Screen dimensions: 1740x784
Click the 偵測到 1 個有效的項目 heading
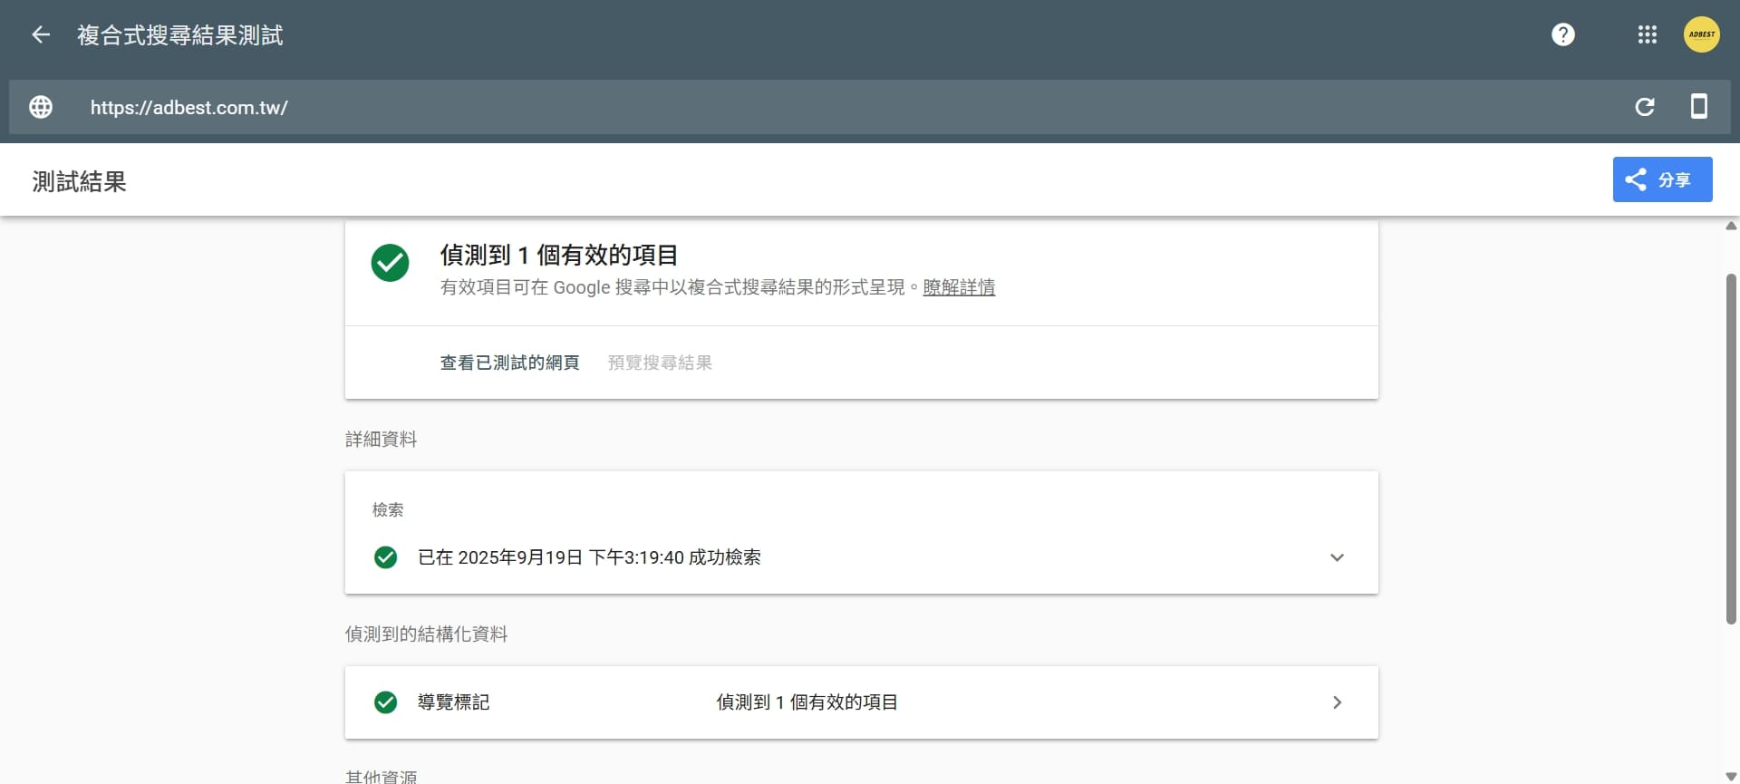click(559, 255)
